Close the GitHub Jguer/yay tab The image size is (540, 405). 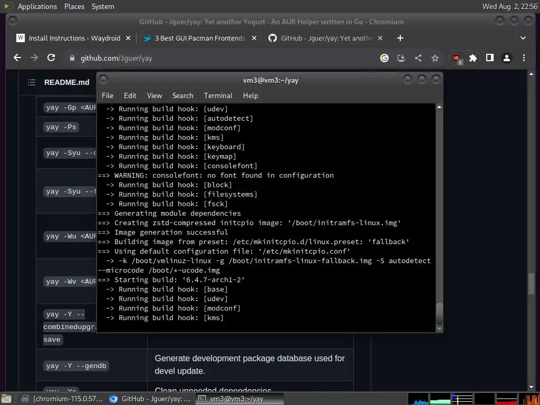(x=380, y=38)
